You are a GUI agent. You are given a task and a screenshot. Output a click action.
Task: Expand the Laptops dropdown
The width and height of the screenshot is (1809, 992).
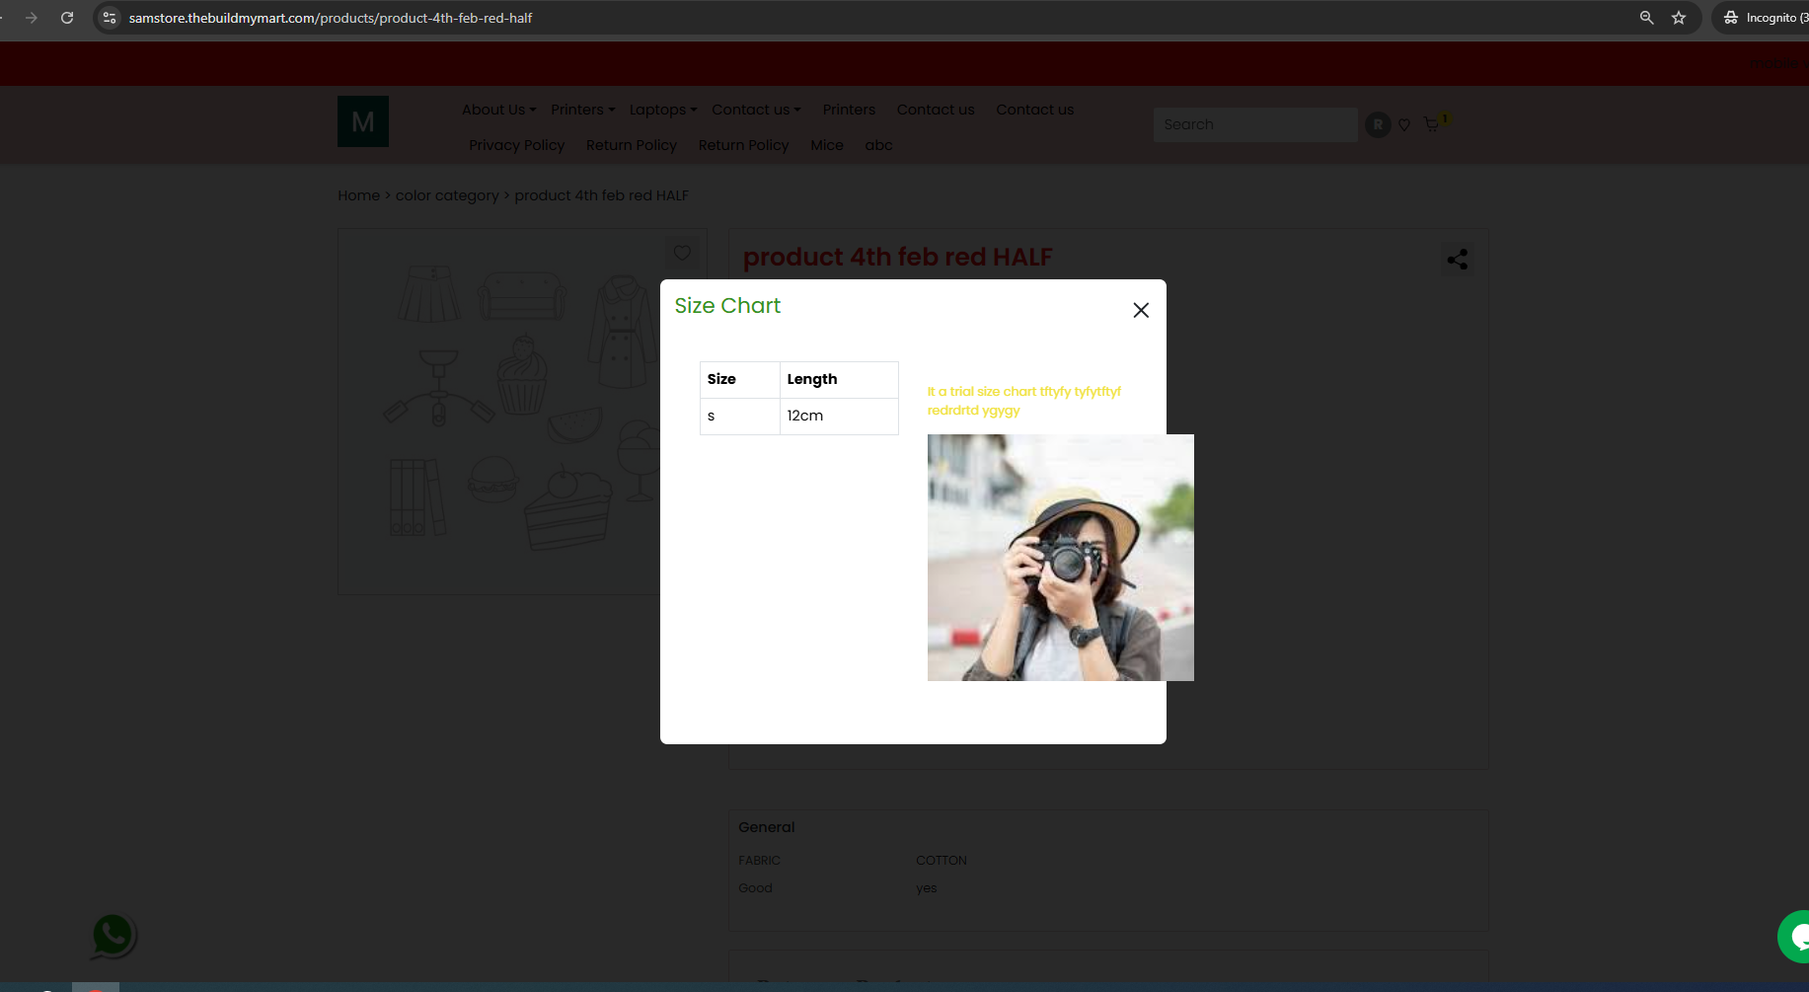pyautogui.click(x=663, y=110)
